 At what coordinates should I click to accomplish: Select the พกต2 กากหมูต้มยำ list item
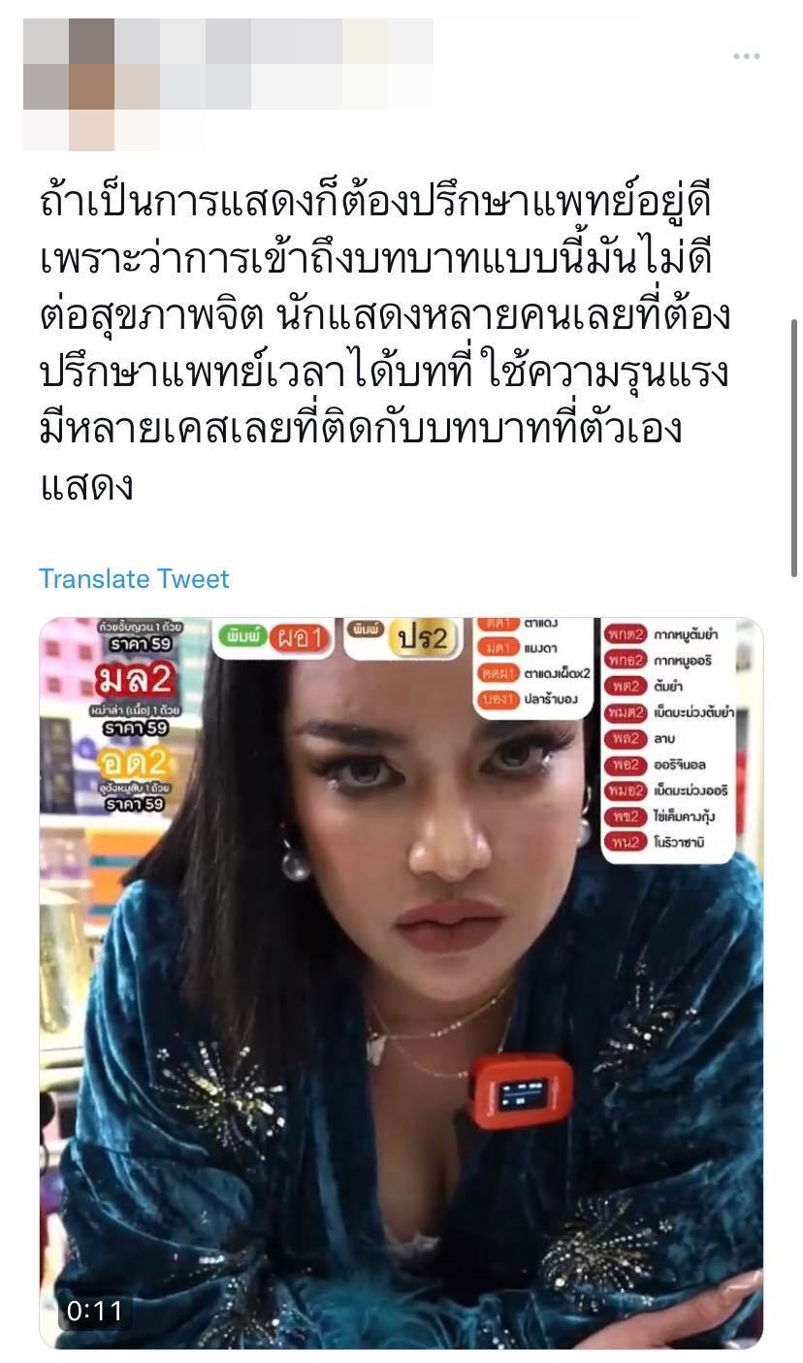(x=667, y=634)
